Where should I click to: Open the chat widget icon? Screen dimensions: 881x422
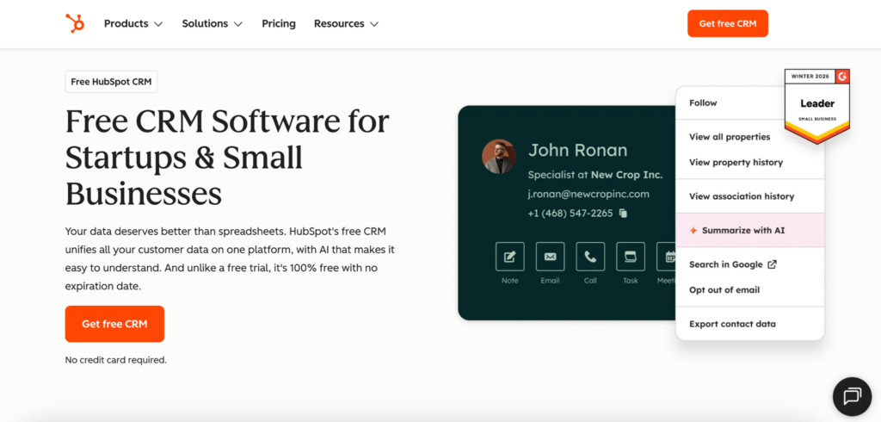point(852,396)
